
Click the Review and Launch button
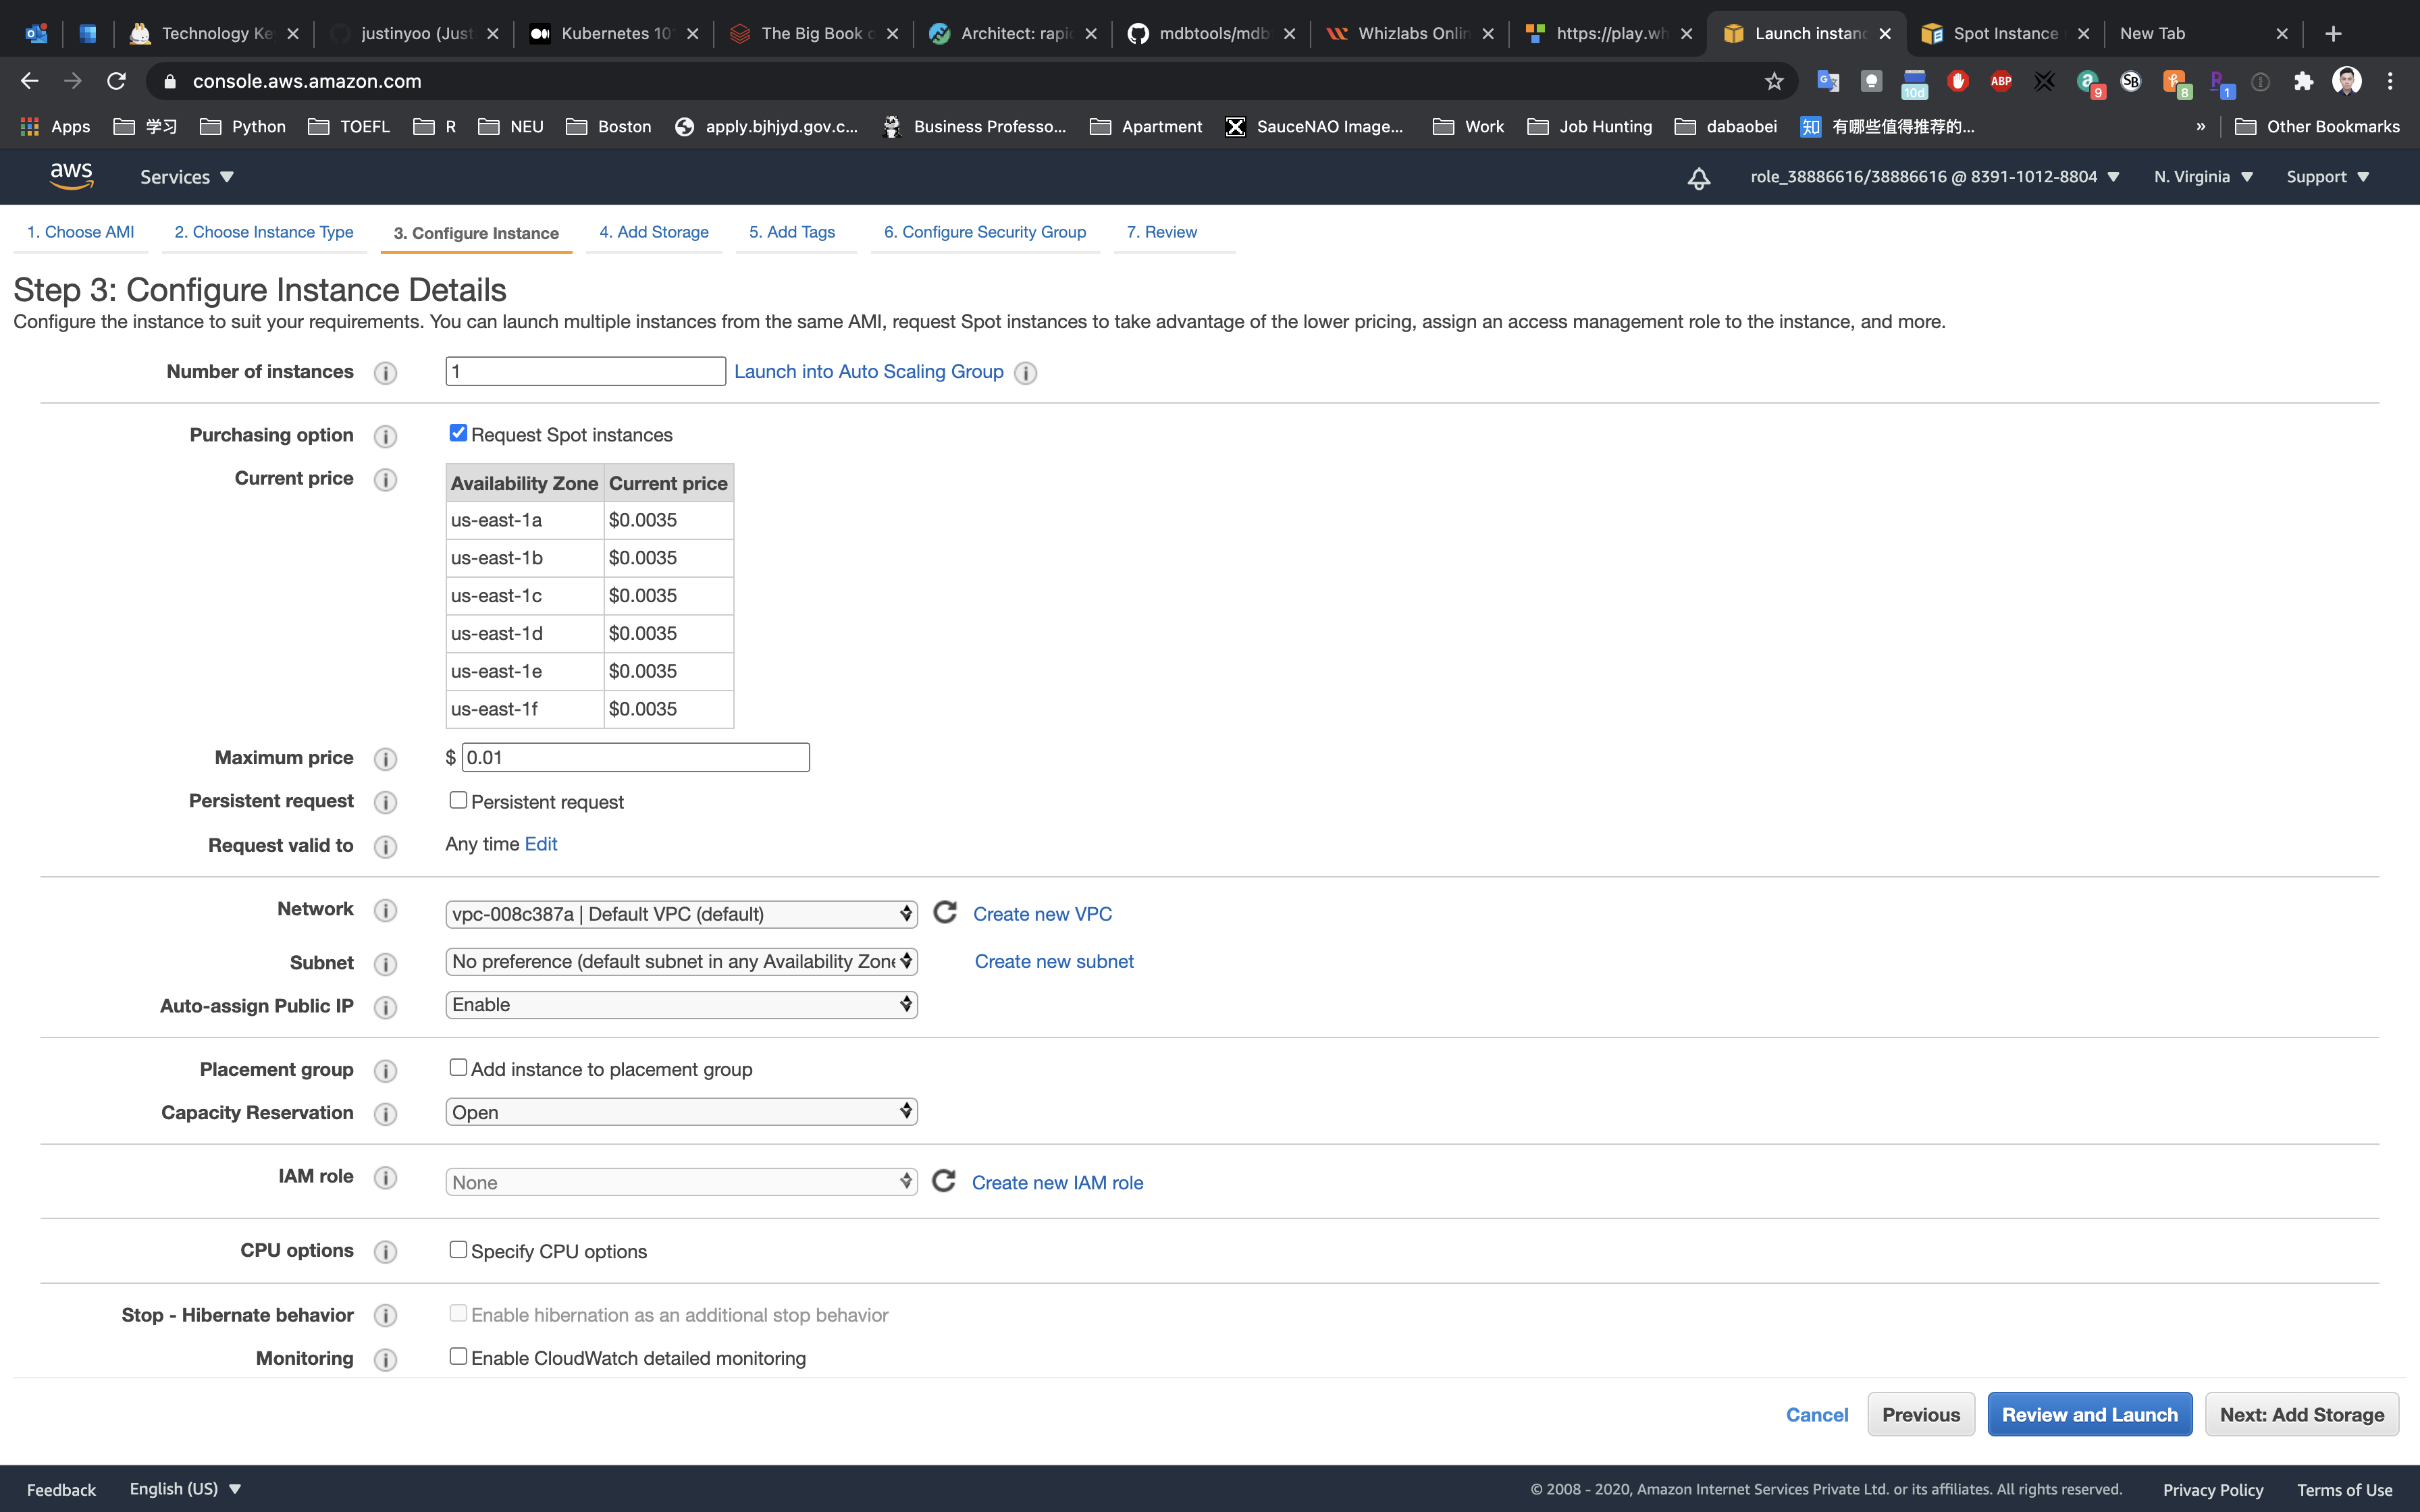click(x=2089, y=1414)
